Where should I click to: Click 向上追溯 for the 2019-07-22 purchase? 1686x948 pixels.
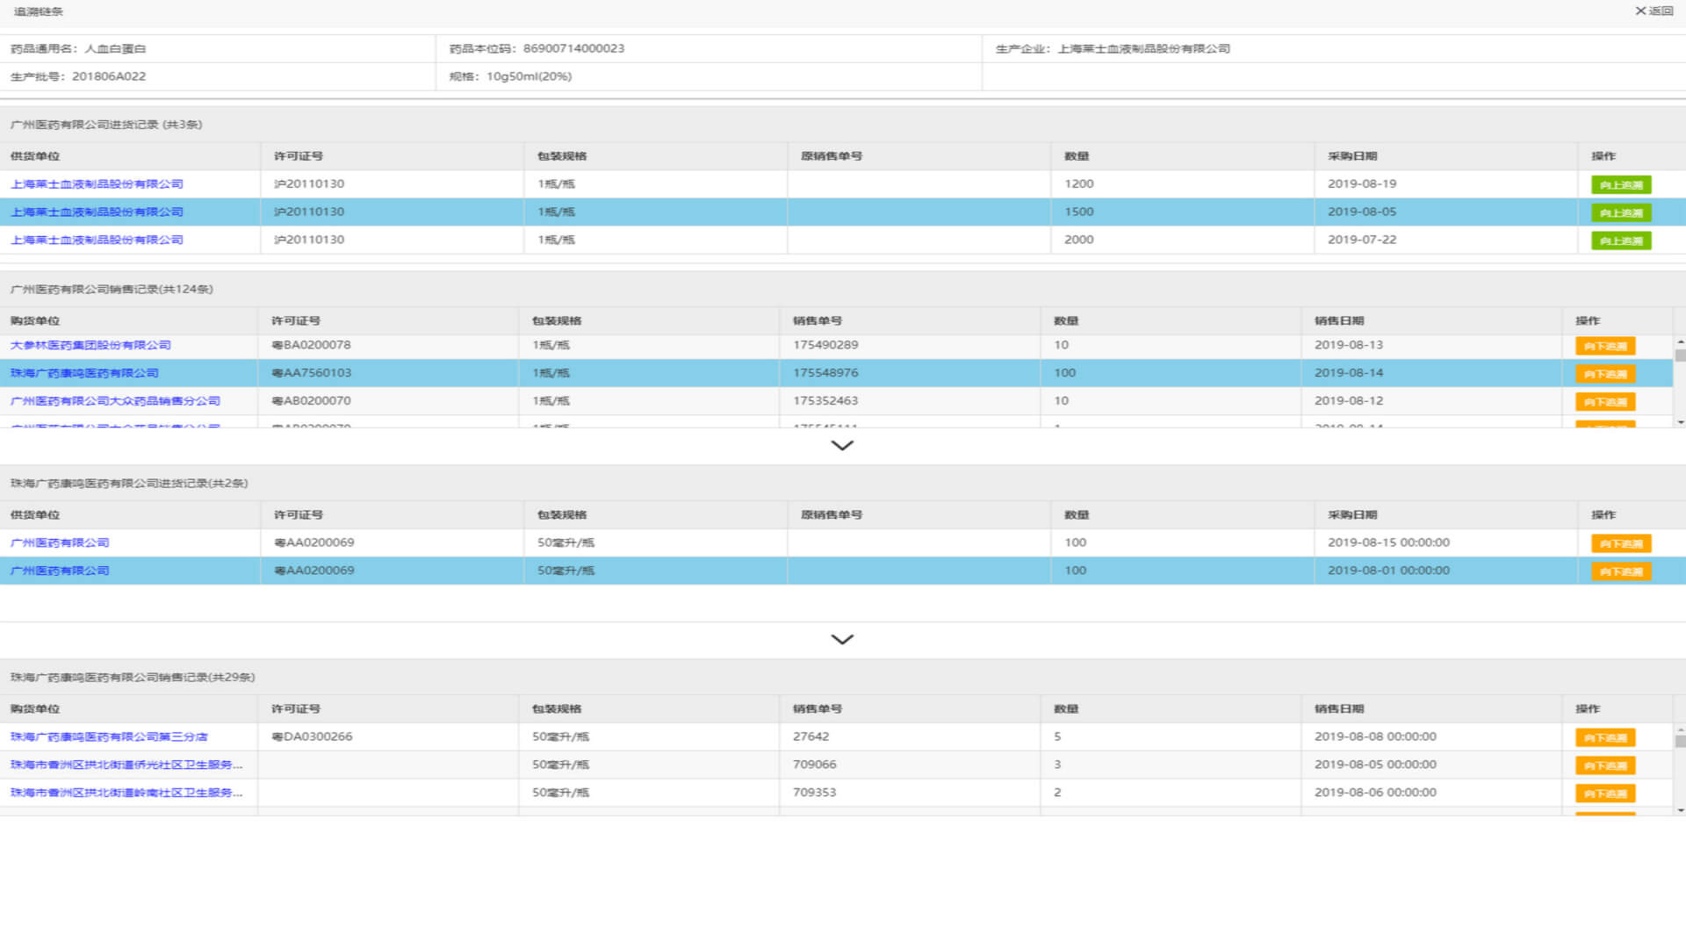click(x=1621, y=241)
